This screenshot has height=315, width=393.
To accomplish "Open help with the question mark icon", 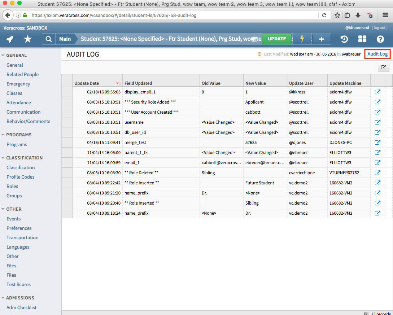I will (380, 39).
